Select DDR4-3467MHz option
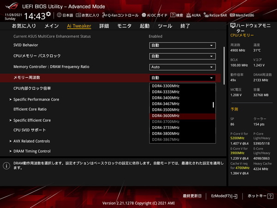The image size is (277, 208). [x=182, y=104]
